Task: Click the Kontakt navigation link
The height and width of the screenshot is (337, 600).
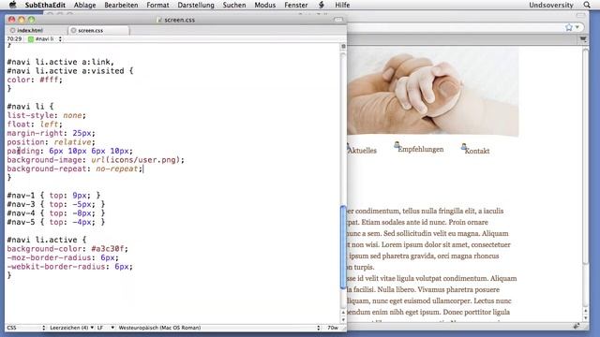Action: tap(477, 151)
